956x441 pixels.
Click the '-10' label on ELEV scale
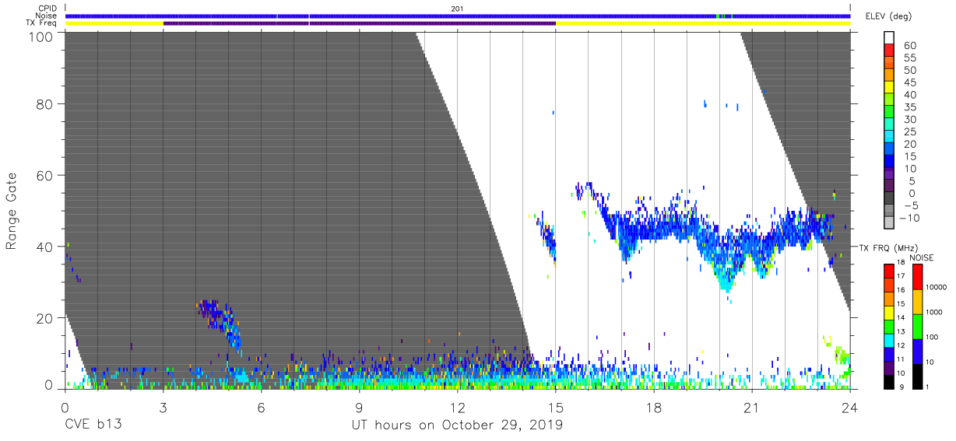point(909,219)
